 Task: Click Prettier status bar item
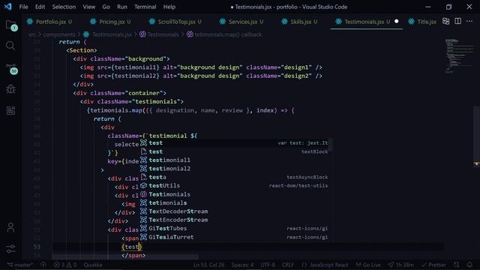[x=433, y=265]
